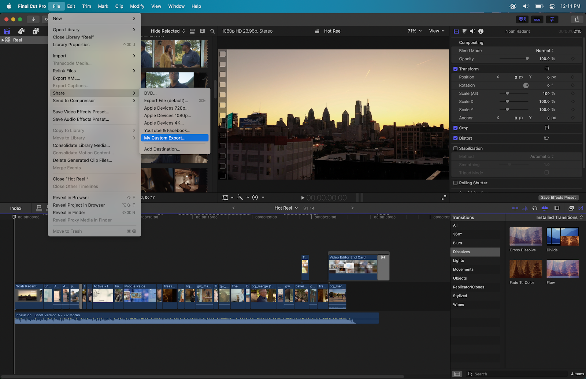Open the 71% zoom dropdown
The image size is (586, 379).
(415, 31)
